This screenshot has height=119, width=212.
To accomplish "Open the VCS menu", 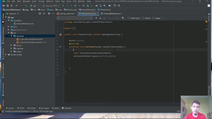I will (x=75, y=1).
